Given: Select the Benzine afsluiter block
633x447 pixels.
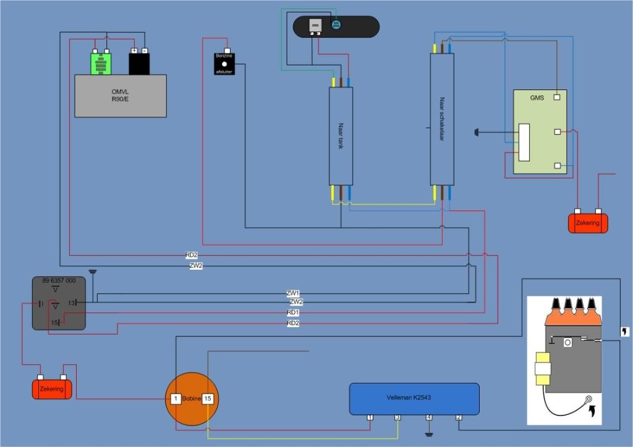Looking at the screenshot, I should coord(224,64).
